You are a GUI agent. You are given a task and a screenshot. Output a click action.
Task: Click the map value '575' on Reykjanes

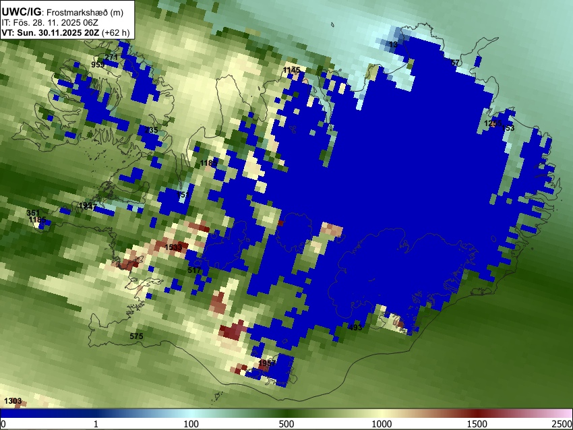pos(136,336)
